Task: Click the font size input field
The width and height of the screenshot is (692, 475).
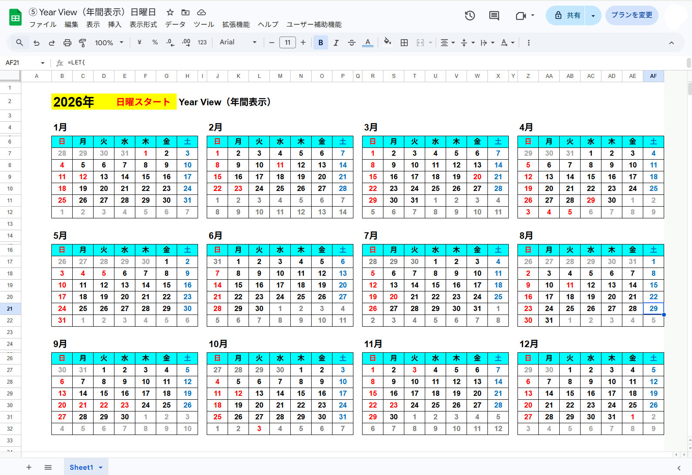Action: click(x=287, y=42)
